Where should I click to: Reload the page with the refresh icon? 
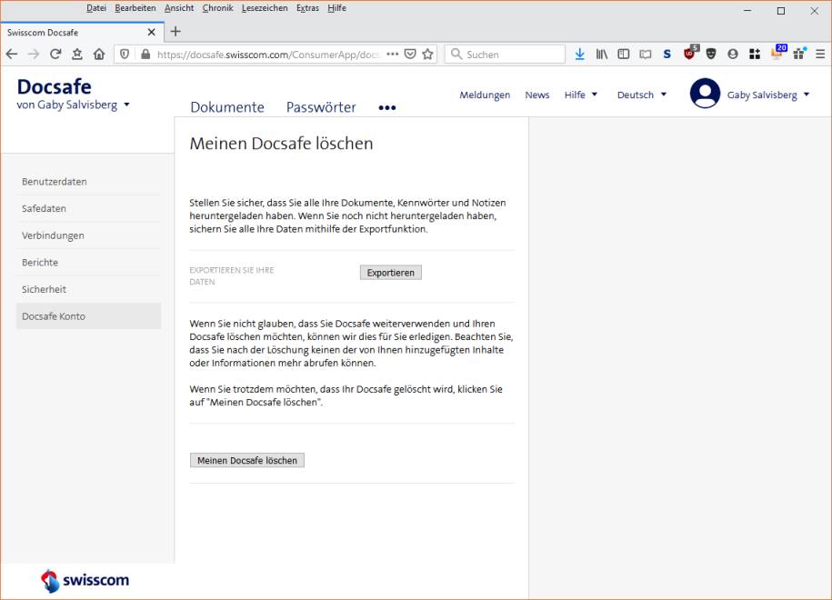(55, 55)
